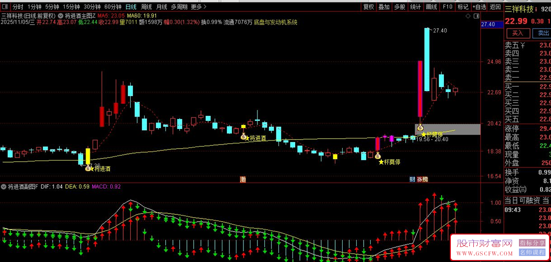Select the 日线 daily chart tab
The height and width of the screenshot is (262, 551).
tap(131, 6)
